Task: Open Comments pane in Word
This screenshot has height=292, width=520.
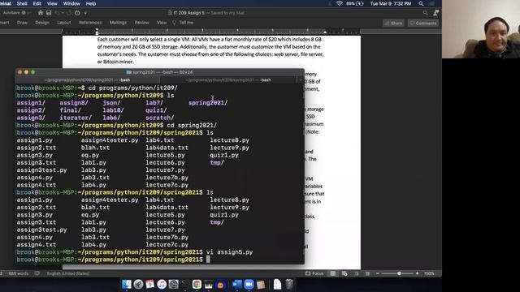Action: (x=423, y=23)
